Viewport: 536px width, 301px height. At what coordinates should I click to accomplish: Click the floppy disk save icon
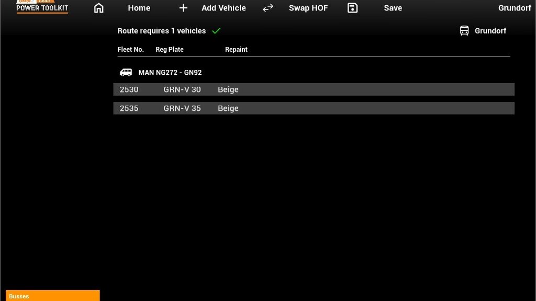pos(352,8)
